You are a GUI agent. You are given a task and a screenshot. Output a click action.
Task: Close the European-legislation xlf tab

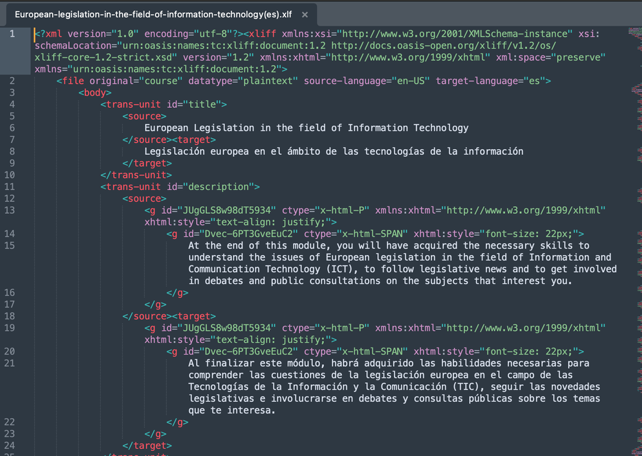click(305, 15)
